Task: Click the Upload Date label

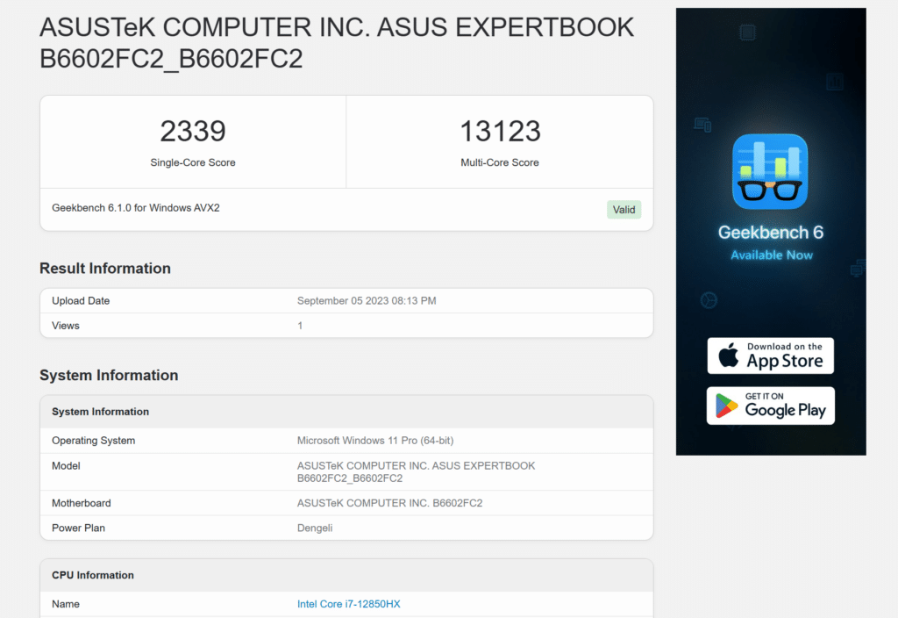Action: pyautogui.click(x=81, y=301)
